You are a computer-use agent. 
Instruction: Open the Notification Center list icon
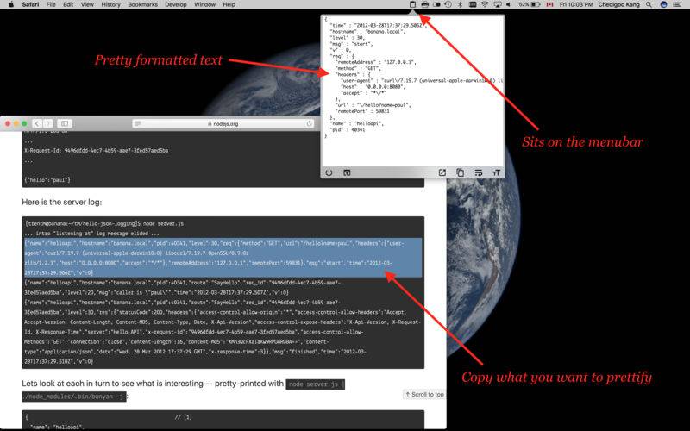[x=677, y=4]
